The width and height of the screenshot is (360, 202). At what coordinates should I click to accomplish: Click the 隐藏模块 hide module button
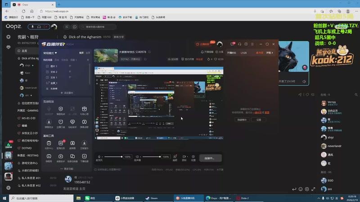(x=242, y=120)
